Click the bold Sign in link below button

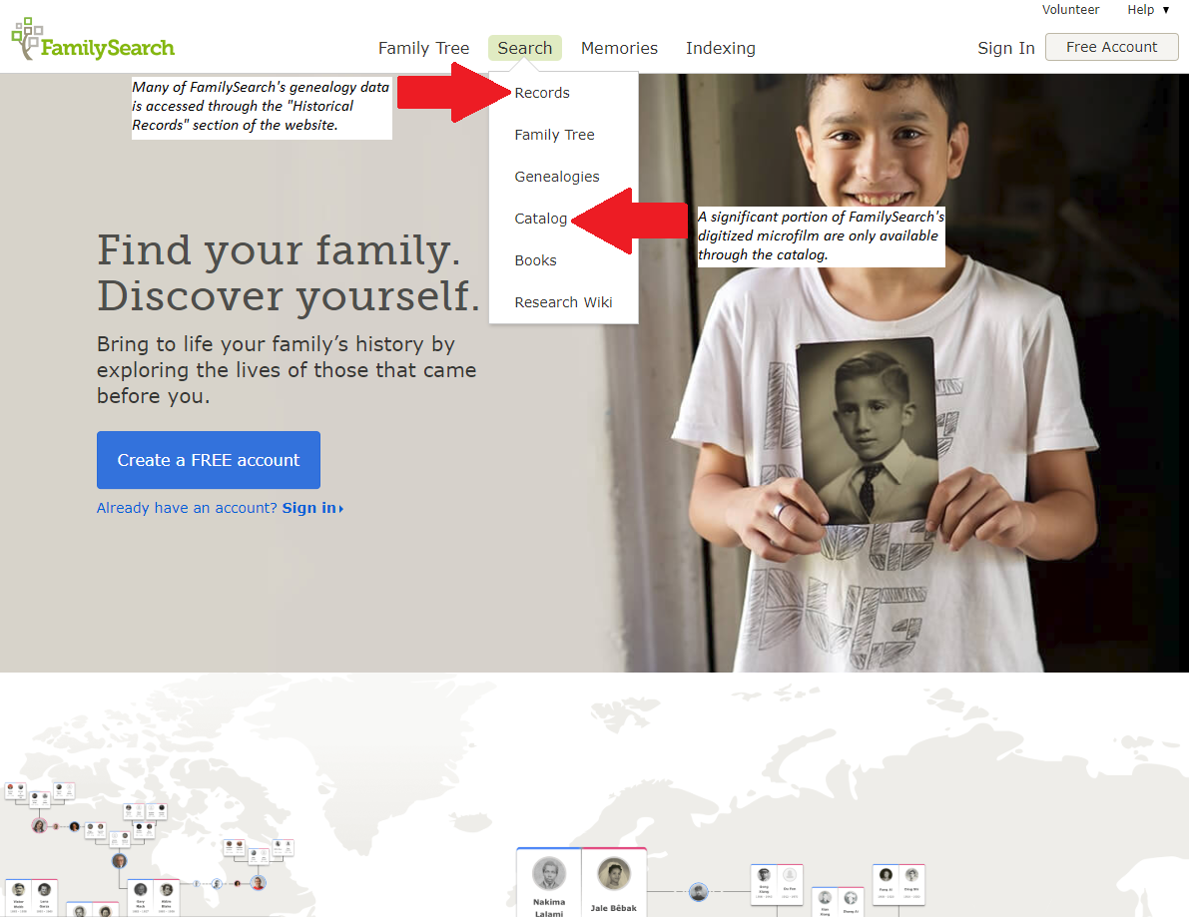[312, 508]
